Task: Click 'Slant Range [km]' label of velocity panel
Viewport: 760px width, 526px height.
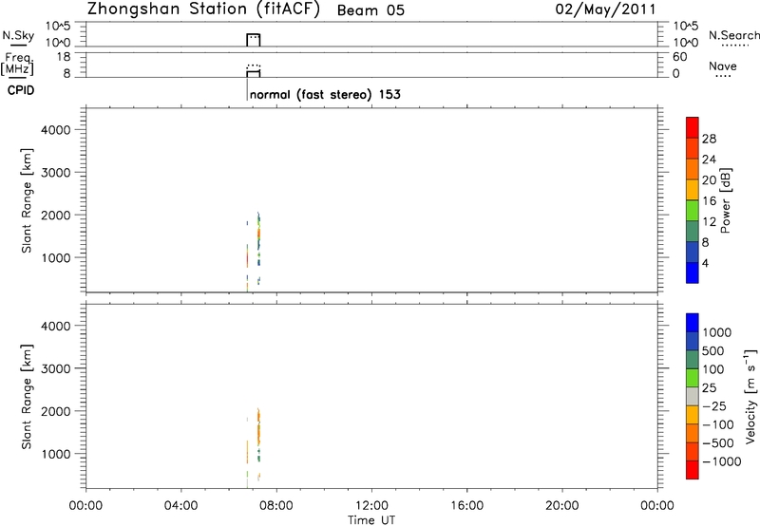Action: tap(27, 397)
